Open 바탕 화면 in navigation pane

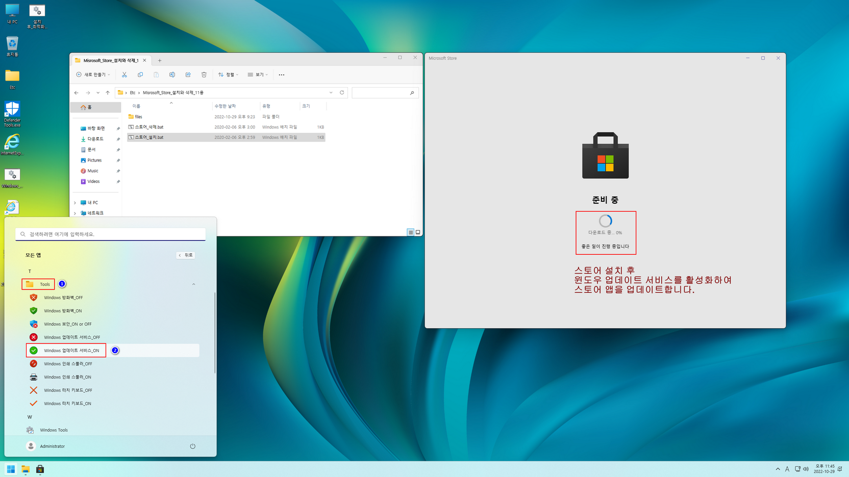click(x=96, y=128)
